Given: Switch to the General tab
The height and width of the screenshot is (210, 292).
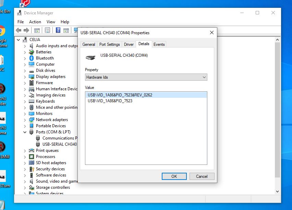Looking at the screenshot, I should coord(89,44).
